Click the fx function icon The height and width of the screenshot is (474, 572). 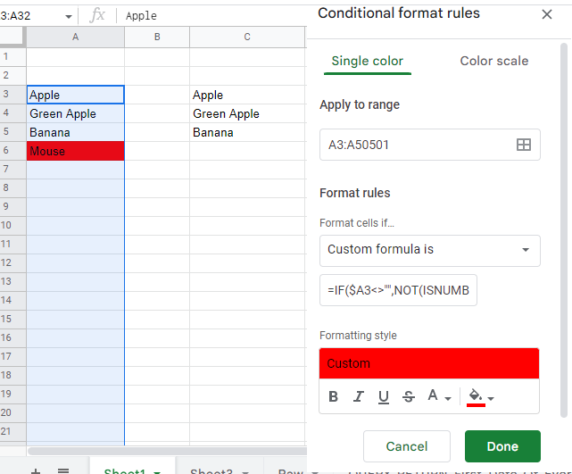97,16
